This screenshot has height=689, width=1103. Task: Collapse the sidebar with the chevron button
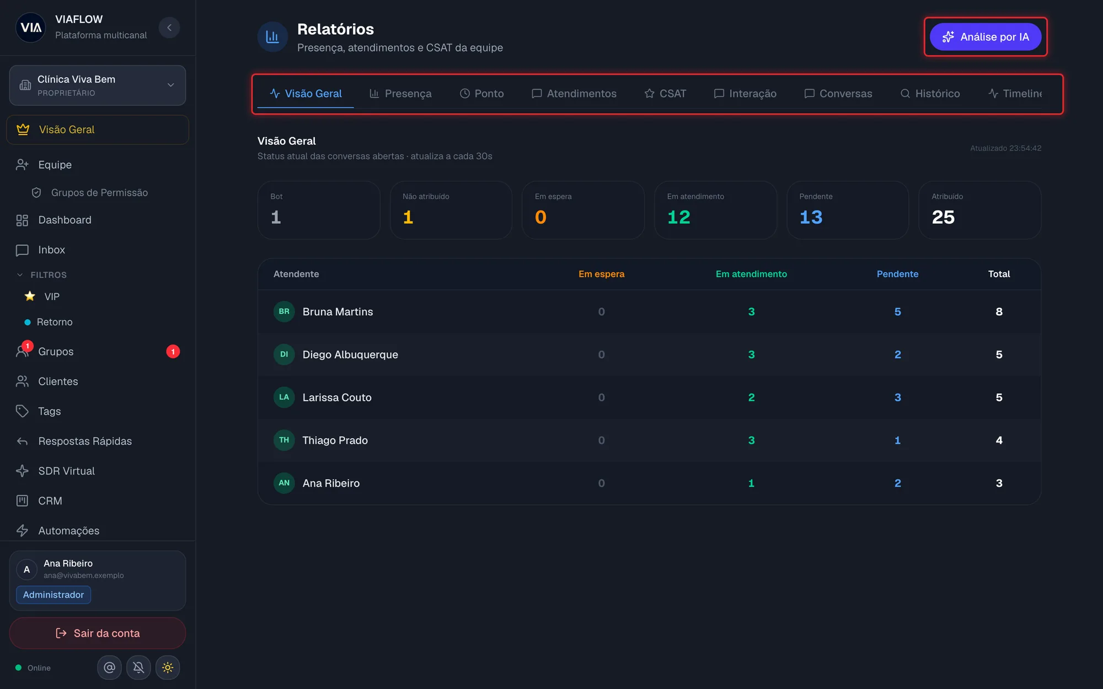(x=169, y=28)
